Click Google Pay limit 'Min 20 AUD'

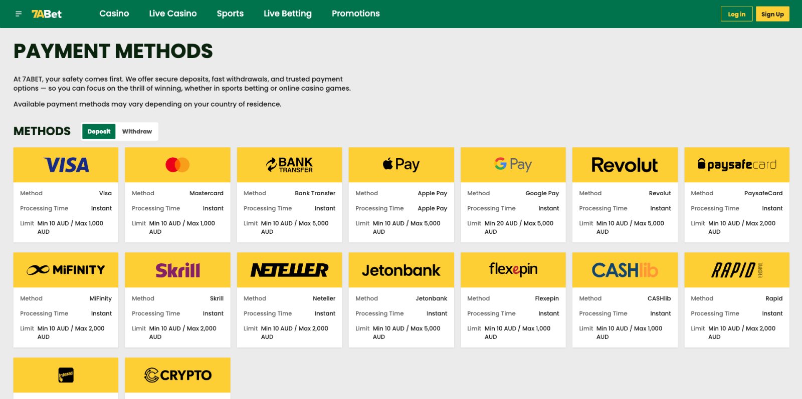(501, 223)
